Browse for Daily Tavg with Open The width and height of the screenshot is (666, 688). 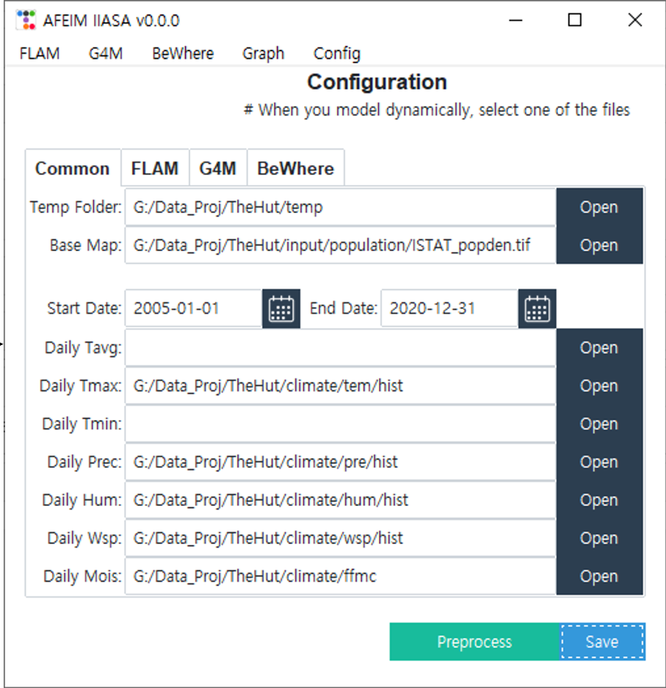point(599,347)
